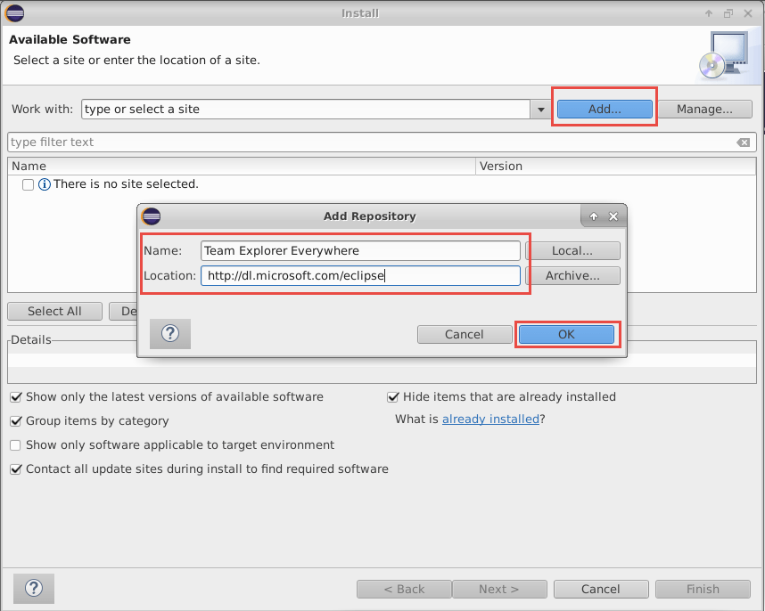This screenshot has width=765, height=611.
Task: Toggle "Contact all update sites during install"
Action: tap(15, 468)
